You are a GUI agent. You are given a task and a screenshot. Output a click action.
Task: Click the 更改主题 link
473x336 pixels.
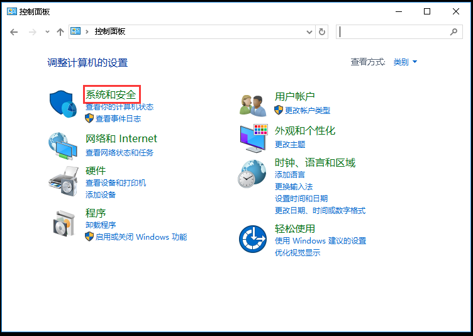(290, 144)
